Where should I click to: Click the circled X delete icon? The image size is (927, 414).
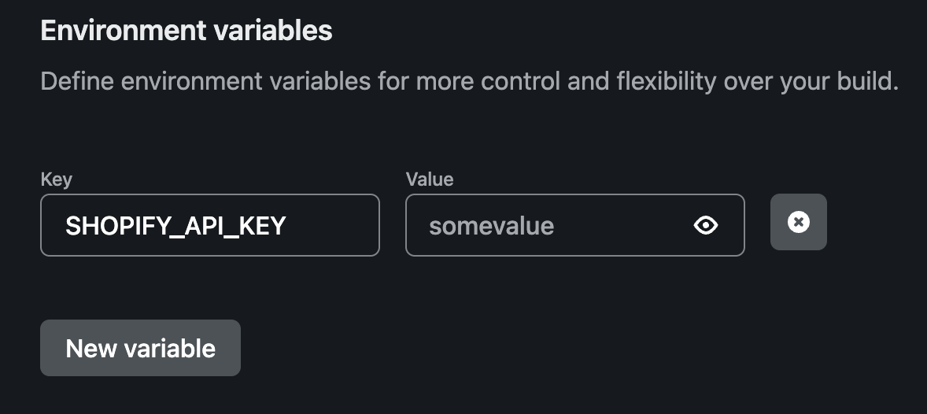pyautogui.click(x=798, y=222)
